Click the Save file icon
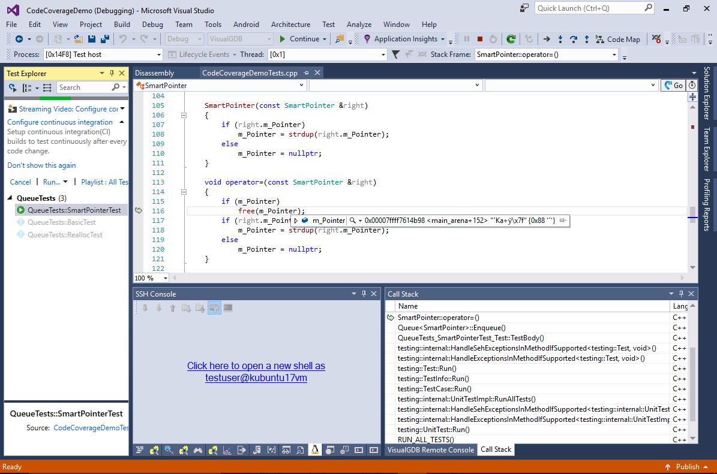 coord(91,40)
